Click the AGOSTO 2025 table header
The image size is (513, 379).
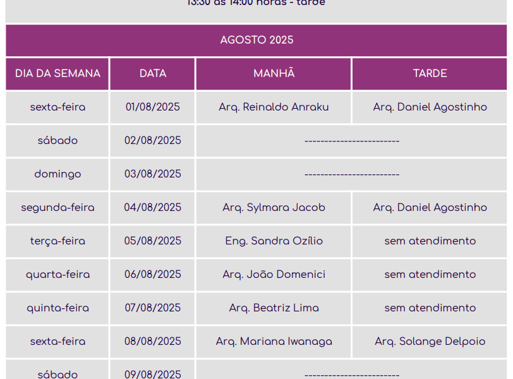pos(256,40)
